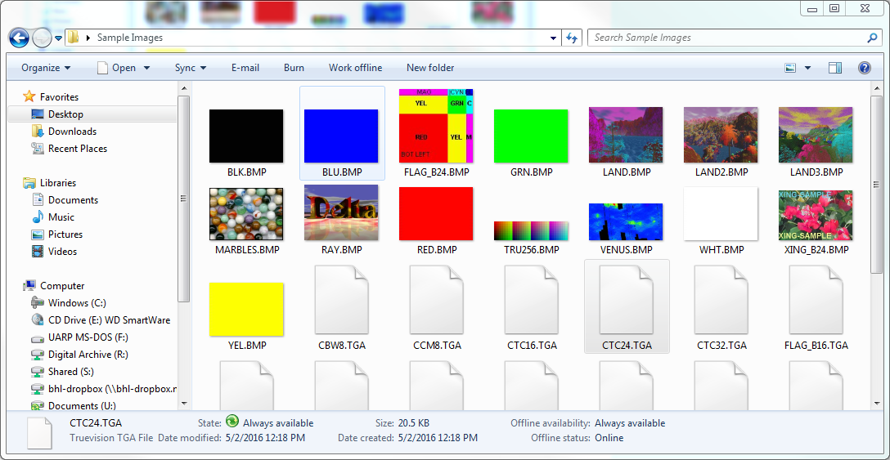Open Recent Places in navigation pane
The height and width of the screenshot is (460, 890).
click(x=77, y=148)
